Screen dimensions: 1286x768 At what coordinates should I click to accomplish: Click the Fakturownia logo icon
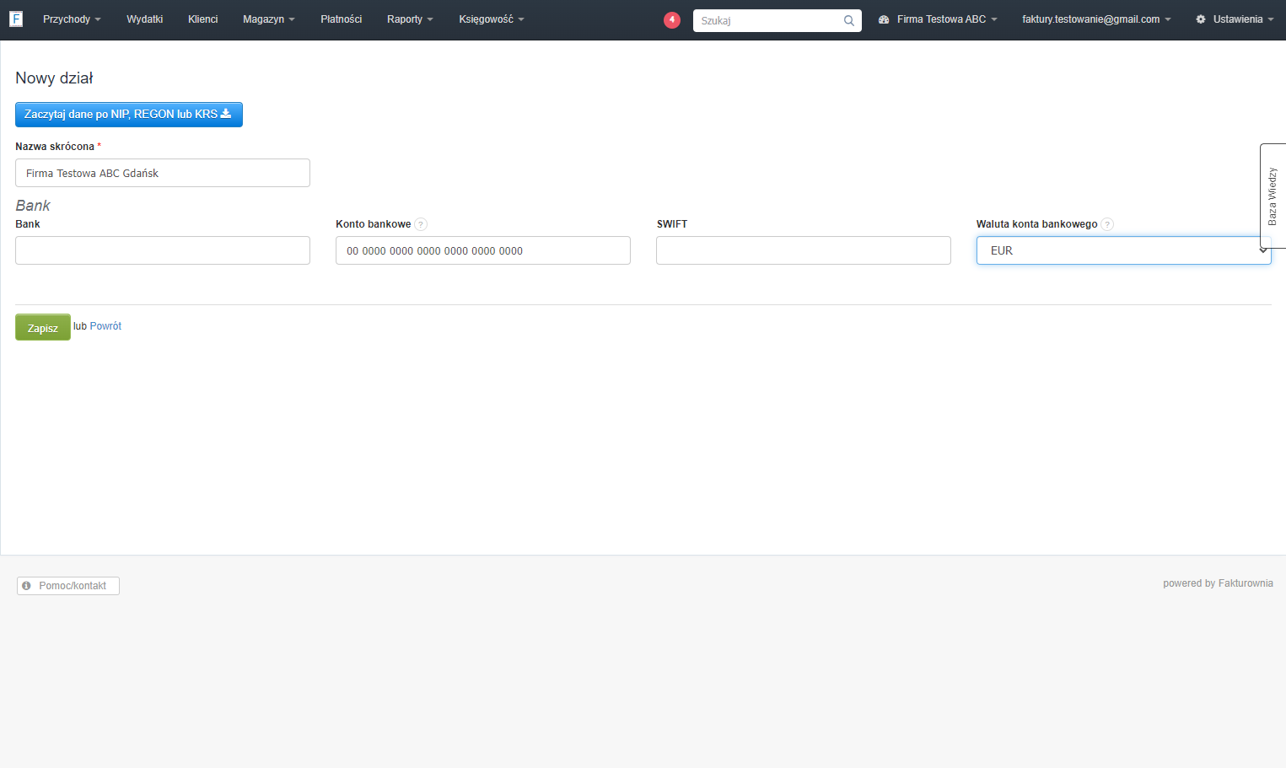click(16, 19)
